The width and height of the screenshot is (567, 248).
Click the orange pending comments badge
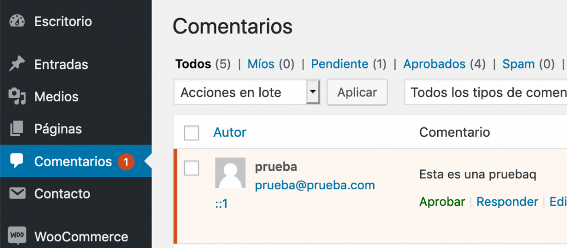tap(126, 162)
